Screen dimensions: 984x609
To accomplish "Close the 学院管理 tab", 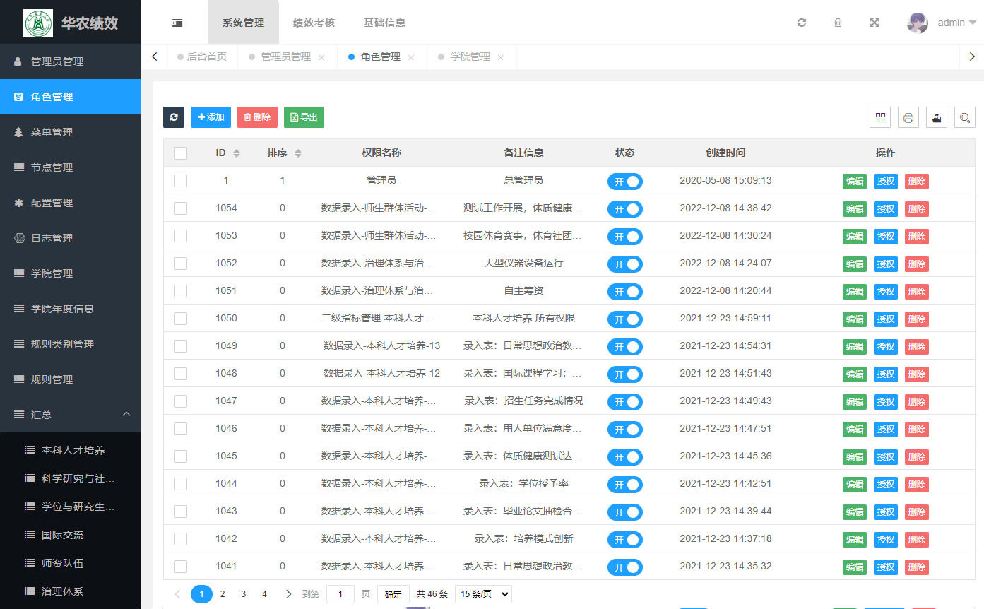I will point(501,57).
